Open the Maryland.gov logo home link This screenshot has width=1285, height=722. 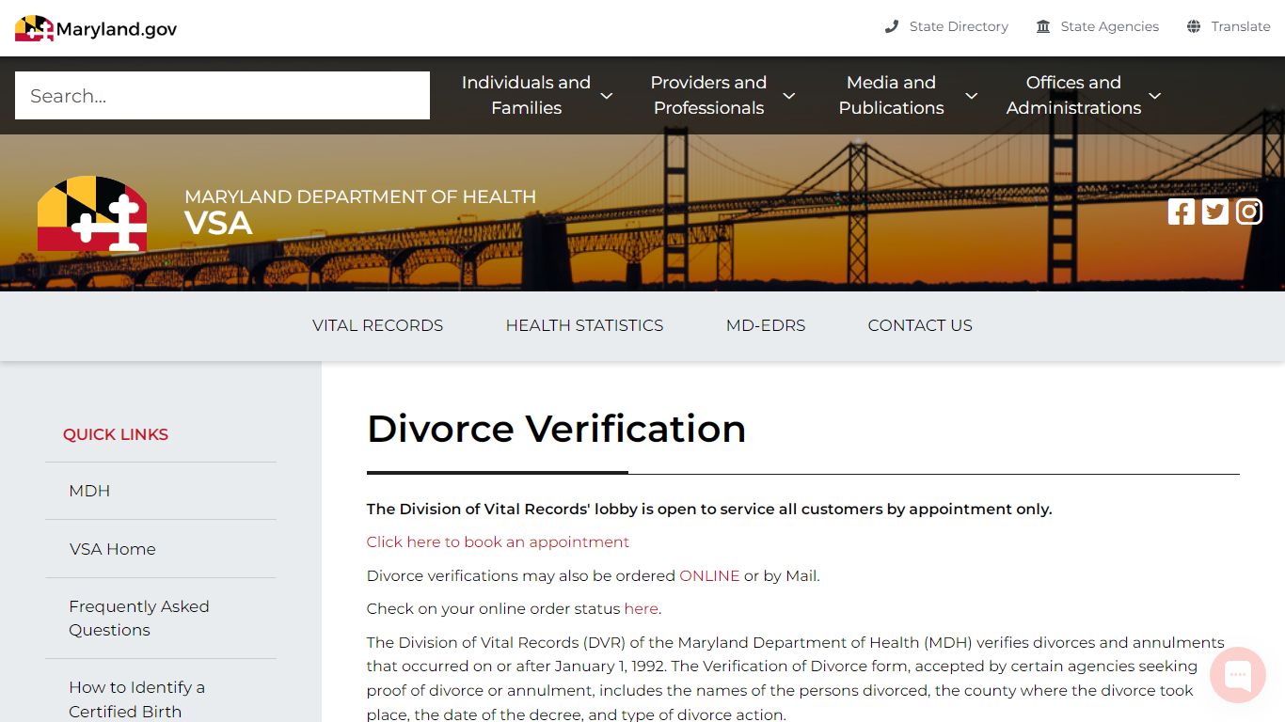pos(96,28)
